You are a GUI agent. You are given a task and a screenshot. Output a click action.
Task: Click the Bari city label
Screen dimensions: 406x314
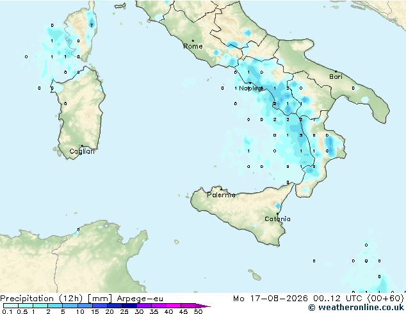(x=336, y=77)
